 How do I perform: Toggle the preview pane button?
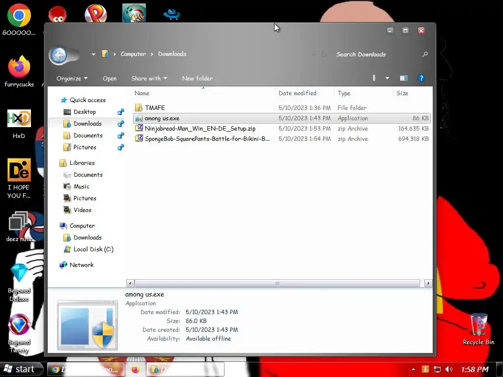tap(404, 78)
